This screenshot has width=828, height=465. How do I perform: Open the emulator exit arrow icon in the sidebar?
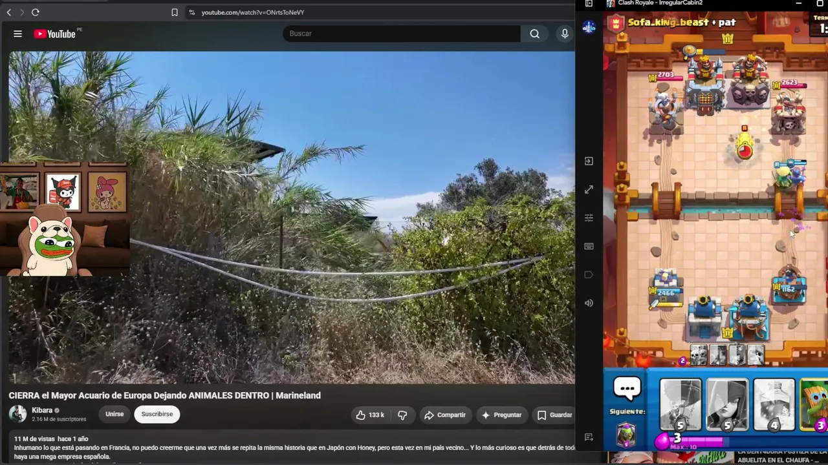coord(589,161)
